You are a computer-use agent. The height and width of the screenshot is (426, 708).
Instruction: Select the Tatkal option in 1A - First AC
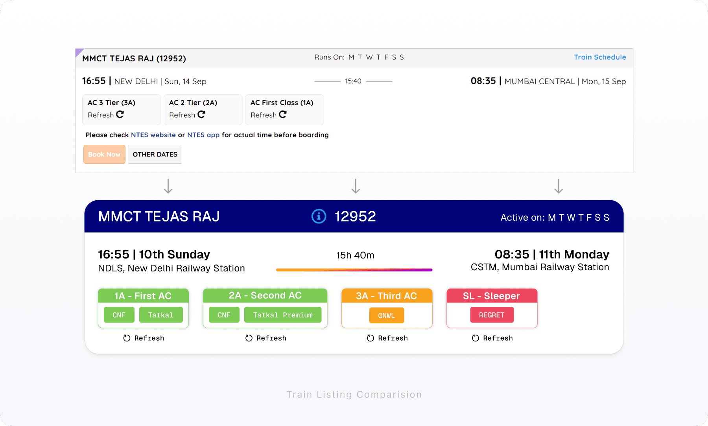[161, 315]
